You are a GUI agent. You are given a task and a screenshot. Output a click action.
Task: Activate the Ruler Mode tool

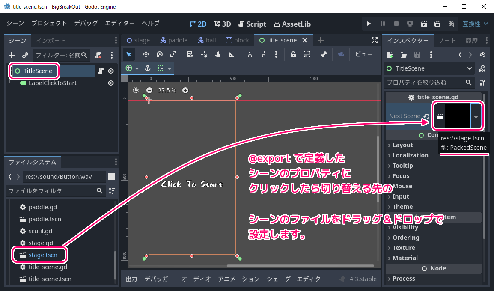[x=232, y=54]
